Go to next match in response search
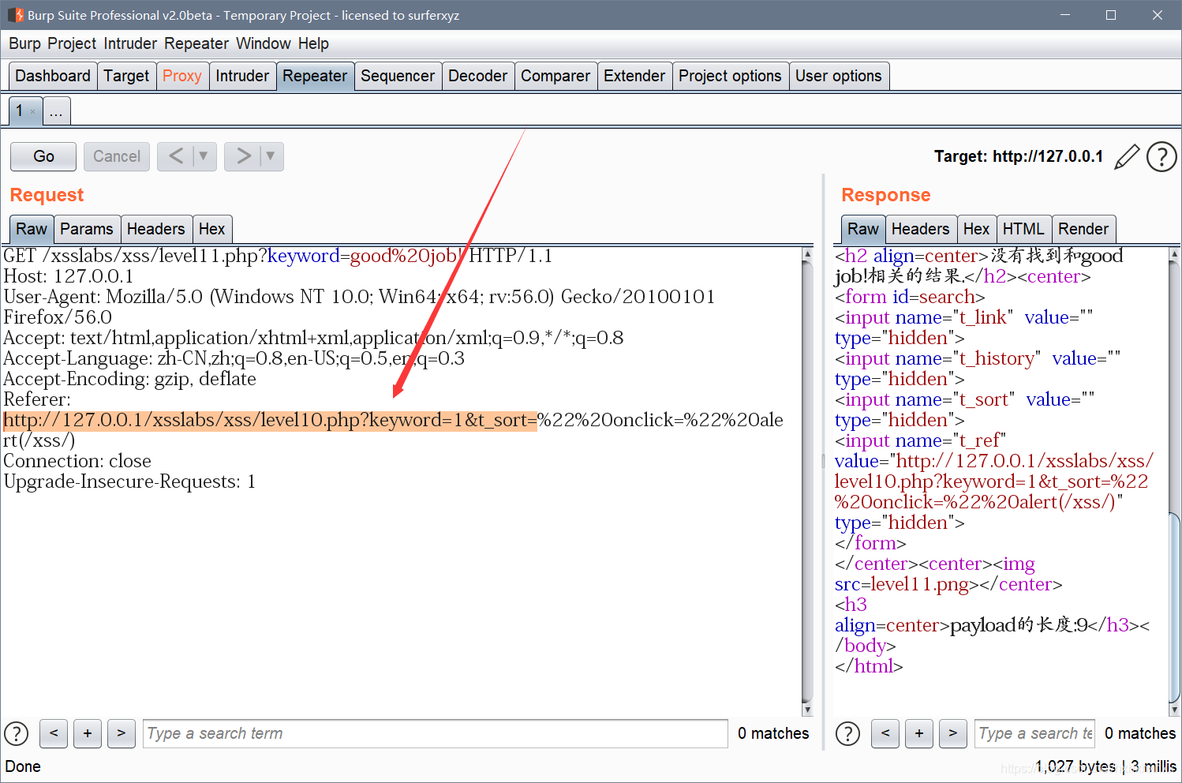The width and height of the screenshot is (1182, 783). (953, 733)
